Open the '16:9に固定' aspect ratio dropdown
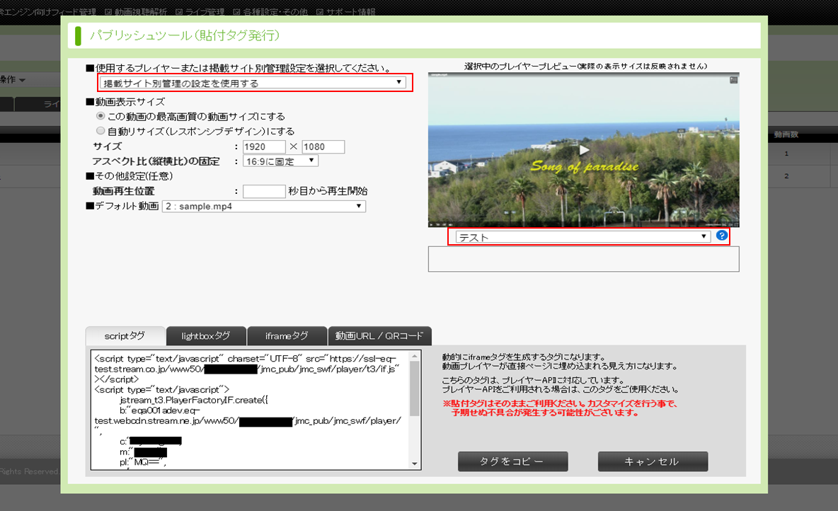Image resolution: width=838 pixels, height=511 pixels. point(280,161)
